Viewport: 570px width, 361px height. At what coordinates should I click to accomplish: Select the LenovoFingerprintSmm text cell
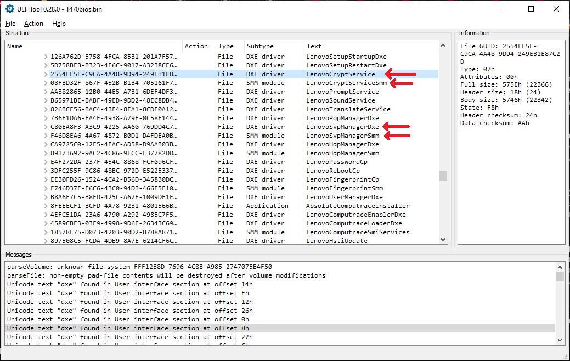click(x=345, y=188)
